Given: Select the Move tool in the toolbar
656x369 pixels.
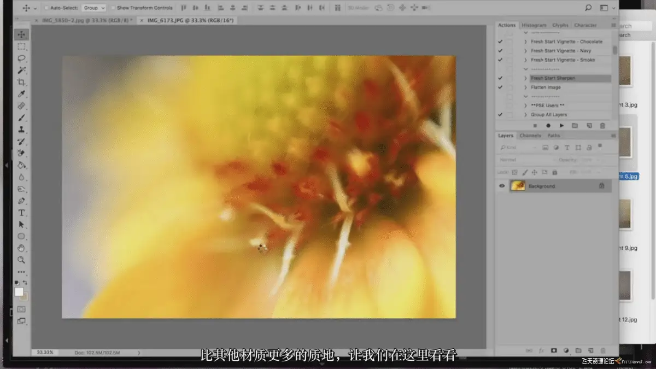Looking at the screenshot, I should click(x=22, y=34).
